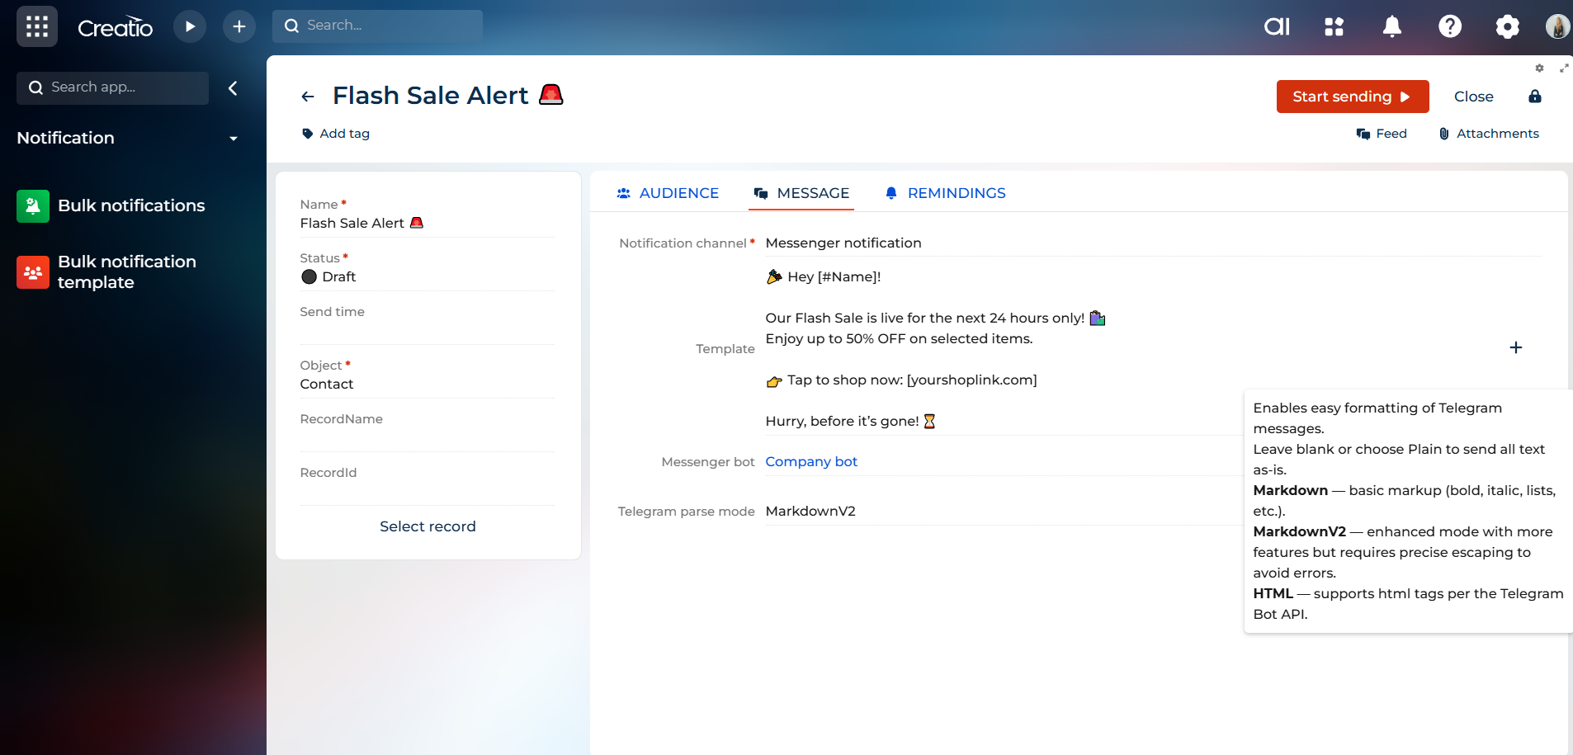Click 'Hurry, before it's gone!' text

850,421
